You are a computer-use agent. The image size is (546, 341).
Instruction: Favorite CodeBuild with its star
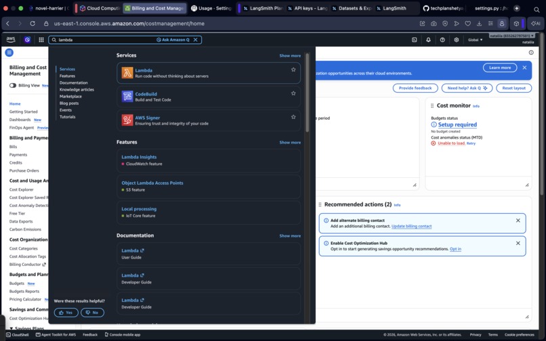click(x=293, y=93)
